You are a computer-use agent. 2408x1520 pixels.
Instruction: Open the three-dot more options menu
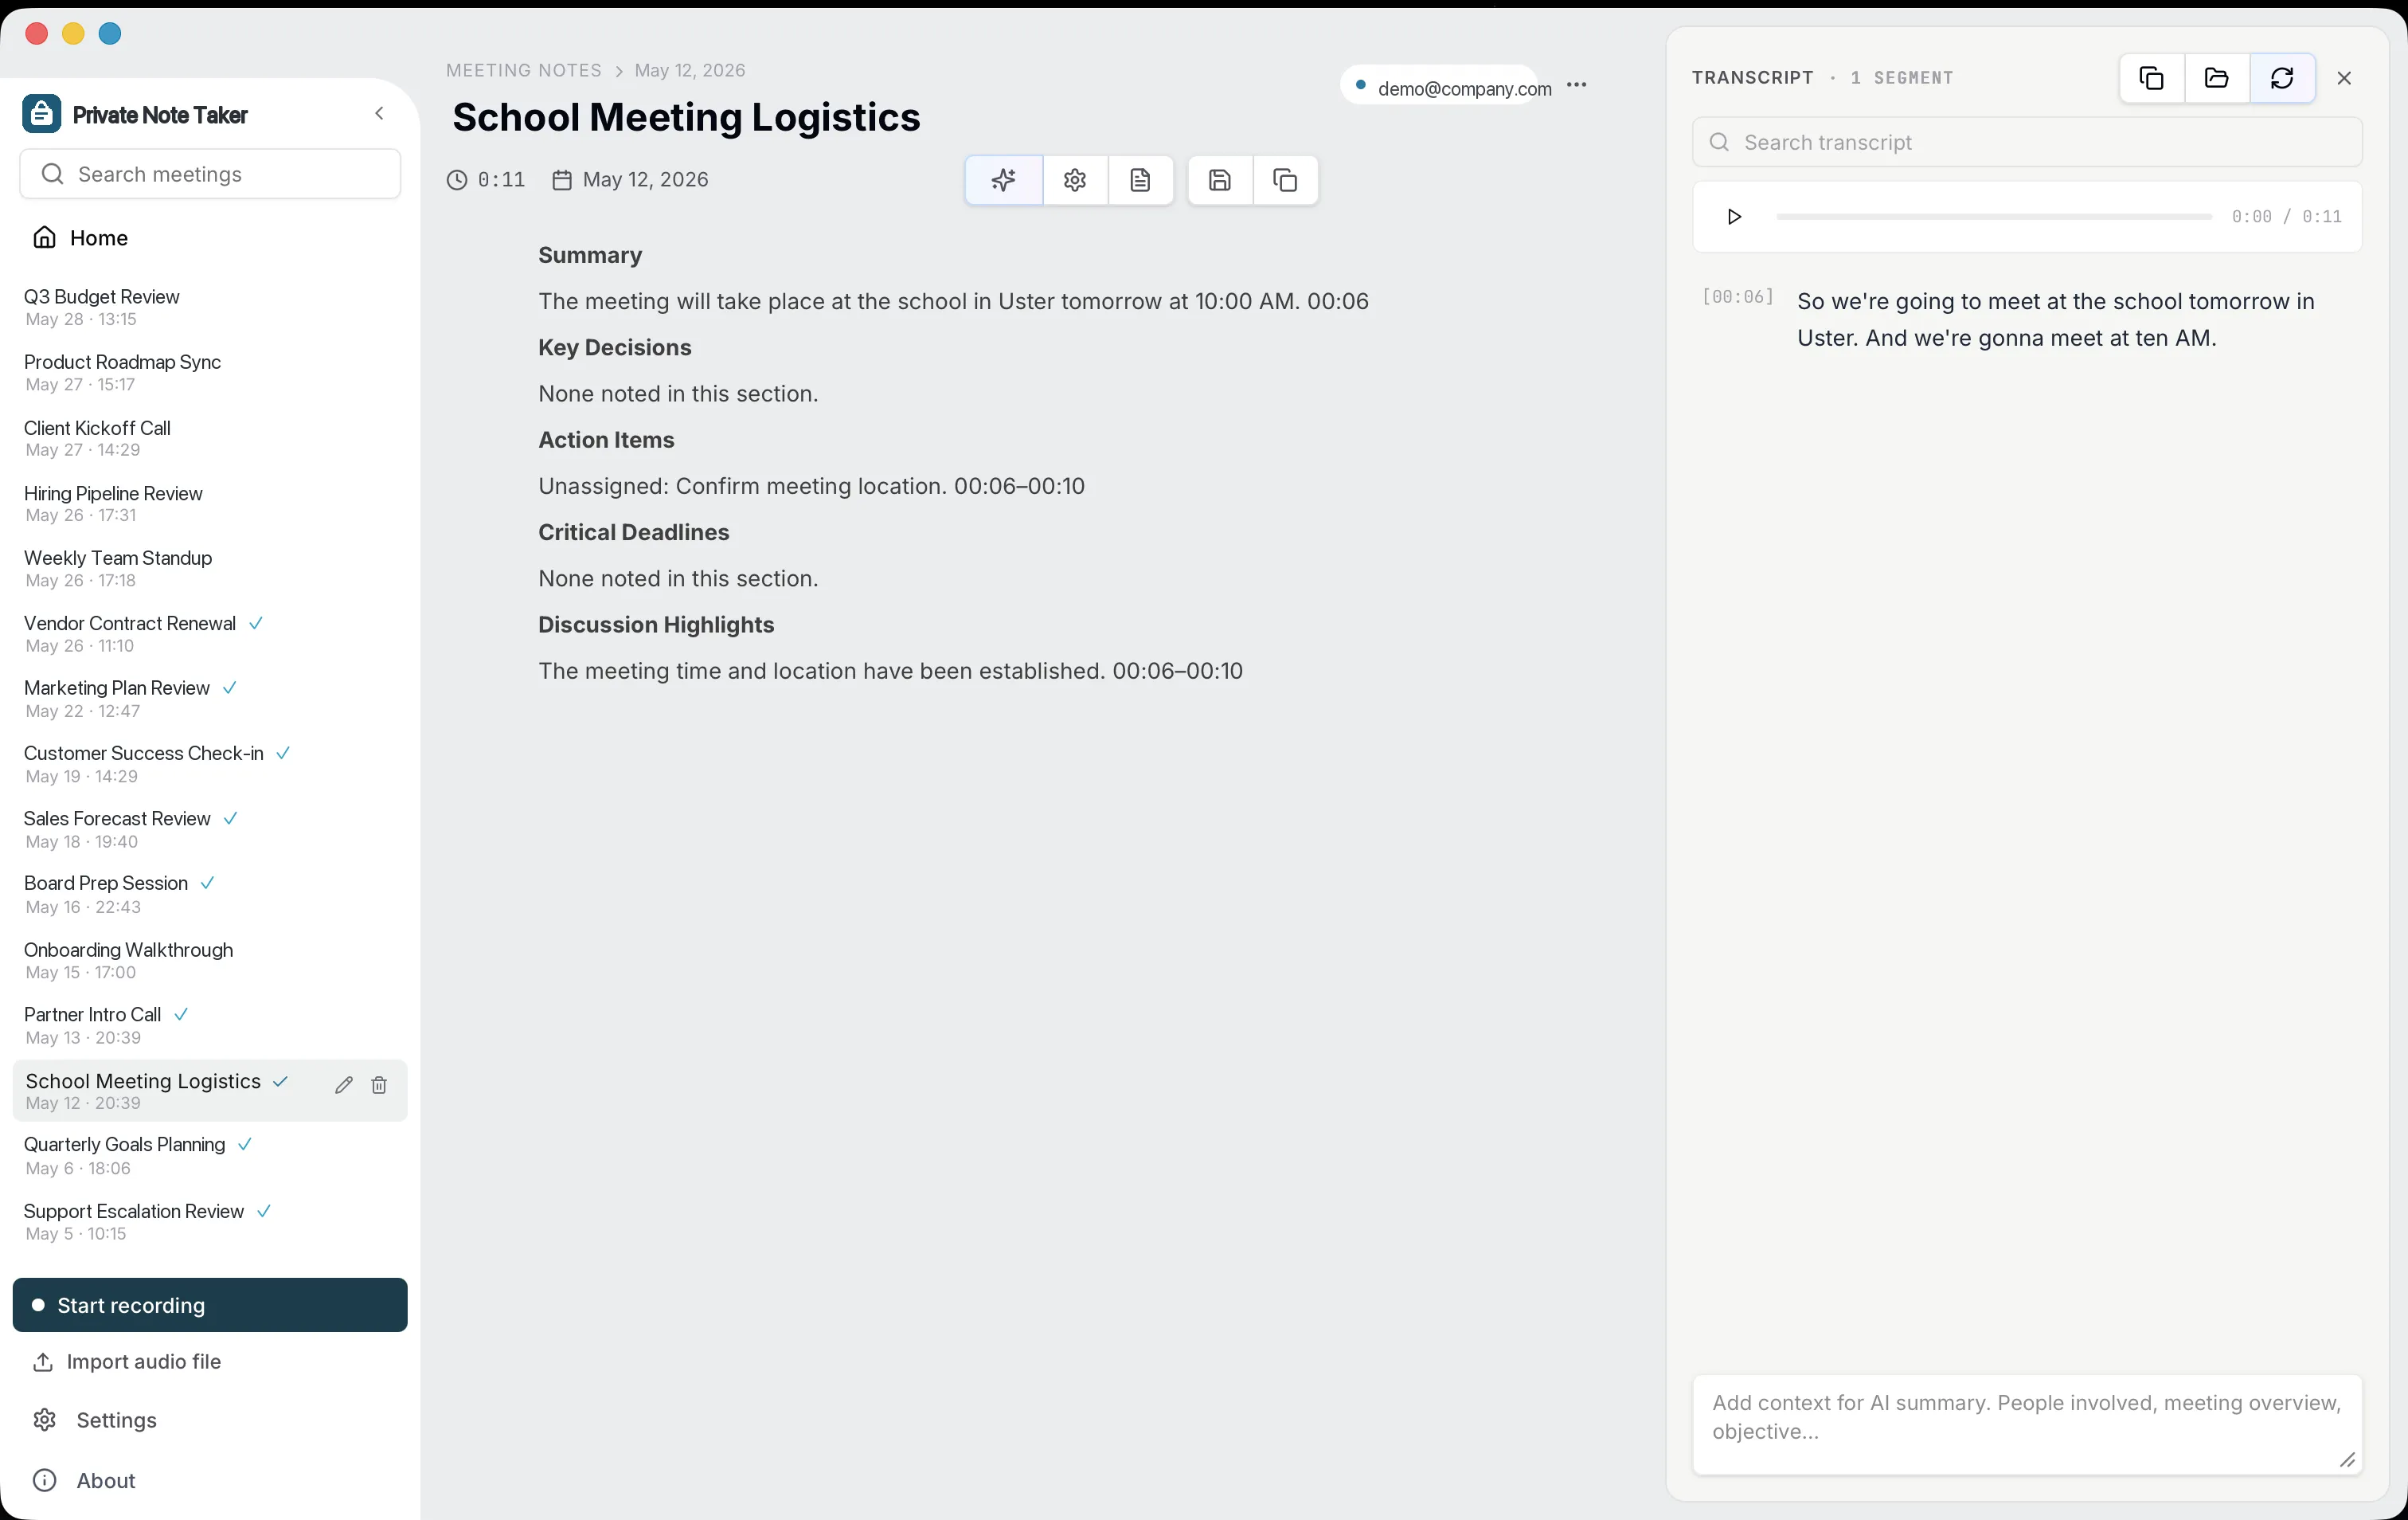1577,85
